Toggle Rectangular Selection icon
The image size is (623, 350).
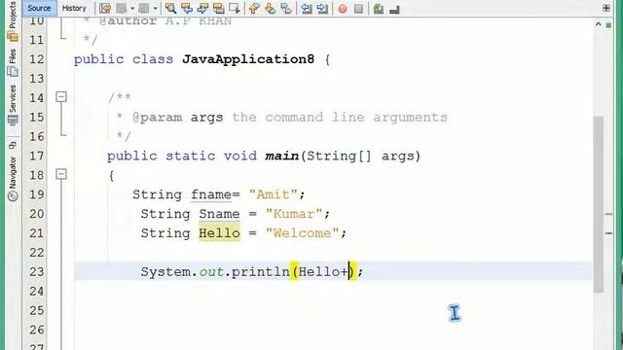coord(235,9)
